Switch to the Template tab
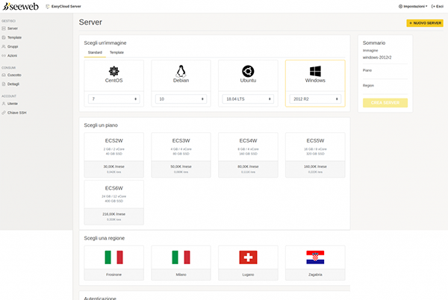Screen dimensions: 448x300 pyautogui.click(x=116, y=52)
